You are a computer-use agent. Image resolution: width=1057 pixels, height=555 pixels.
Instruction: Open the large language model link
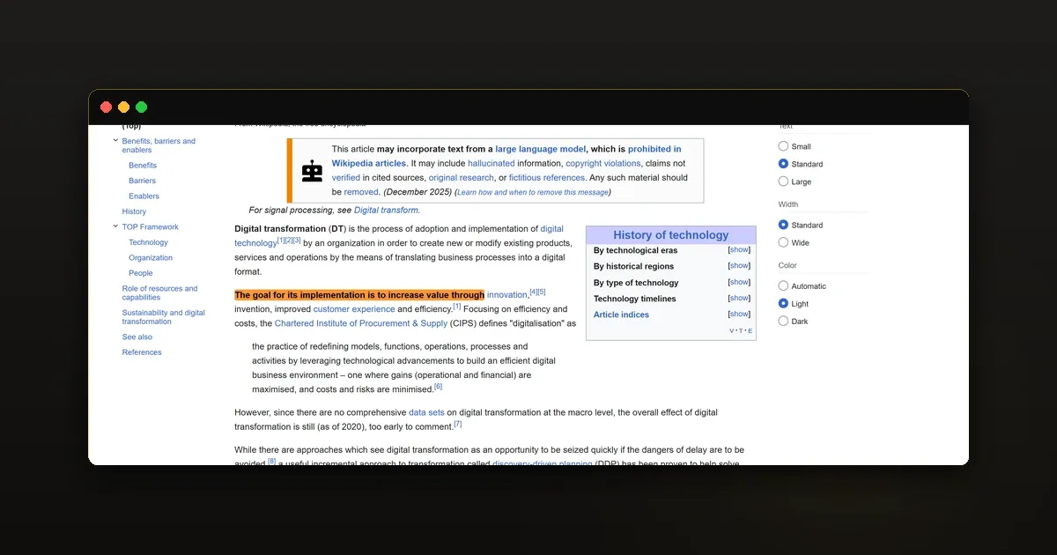540,149
